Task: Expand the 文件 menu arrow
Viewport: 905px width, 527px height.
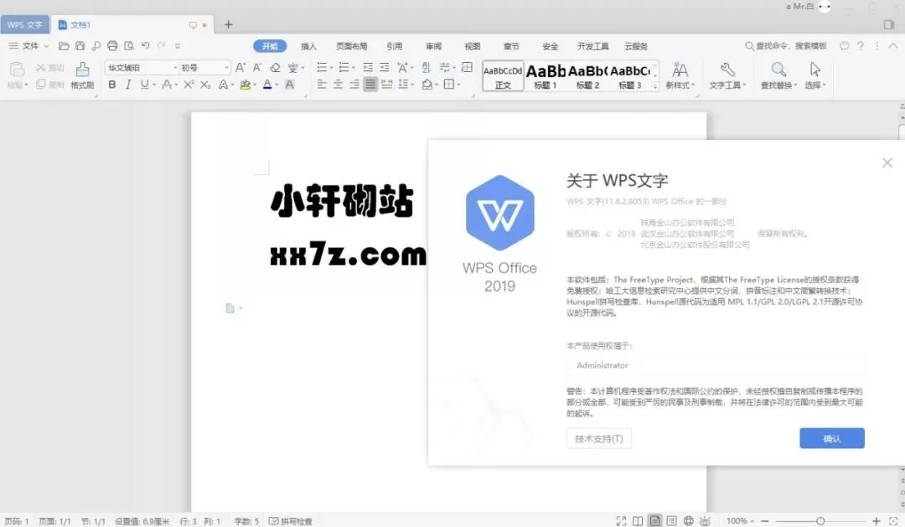Action: pyautogui.click(x=47, y=46)
